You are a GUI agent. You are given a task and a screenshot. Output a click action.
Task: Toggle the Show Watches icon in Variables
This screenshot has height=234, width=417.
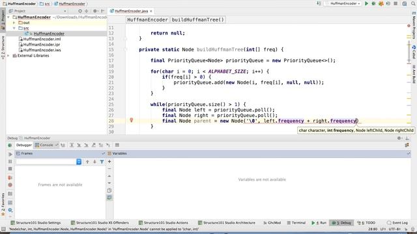(x=109, y=198)
